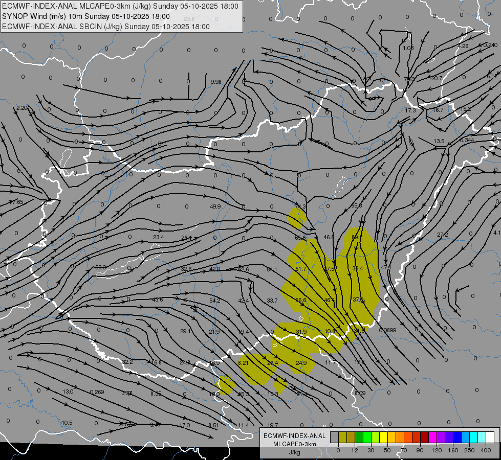501x460 pixels.
Task: Select the map value 13.5
Action: click(439, 141)
